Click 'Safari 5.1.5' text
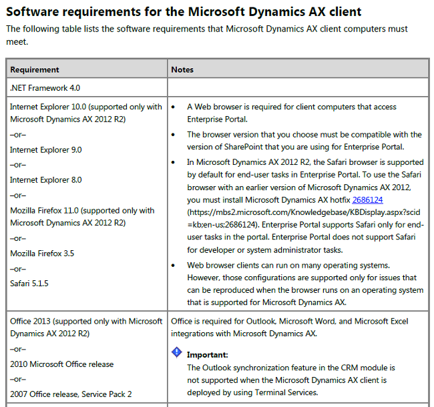Screen dimensions: 434x407 (29, 284)
